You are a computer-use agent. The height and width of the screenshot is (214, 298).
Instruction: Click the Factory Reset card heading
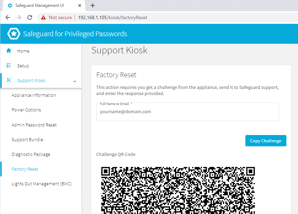116,75
